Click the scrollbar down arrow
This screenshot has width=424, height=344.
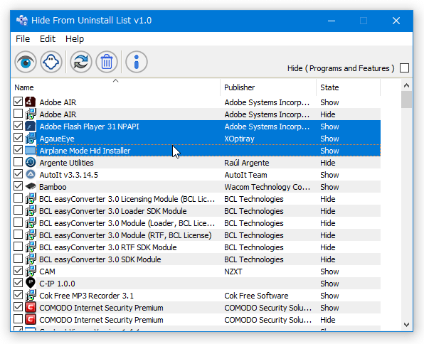[x=406, y=325]
